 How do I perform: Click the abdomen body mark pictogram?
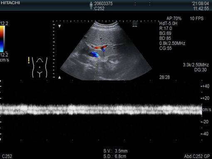coord(39,67)
